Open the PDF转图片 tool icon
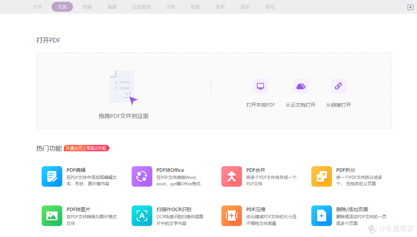Viewport: 417px width, 237px height. [52, 215]
